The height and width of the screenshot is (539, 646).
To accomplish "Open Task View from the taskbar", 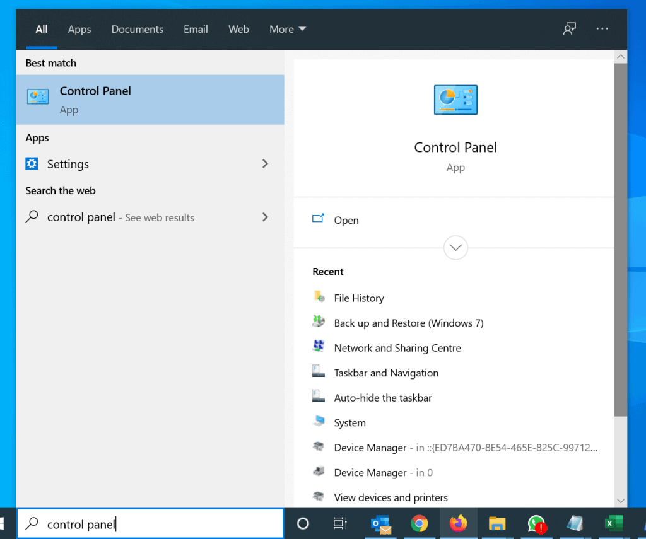I will click(340, 524).
